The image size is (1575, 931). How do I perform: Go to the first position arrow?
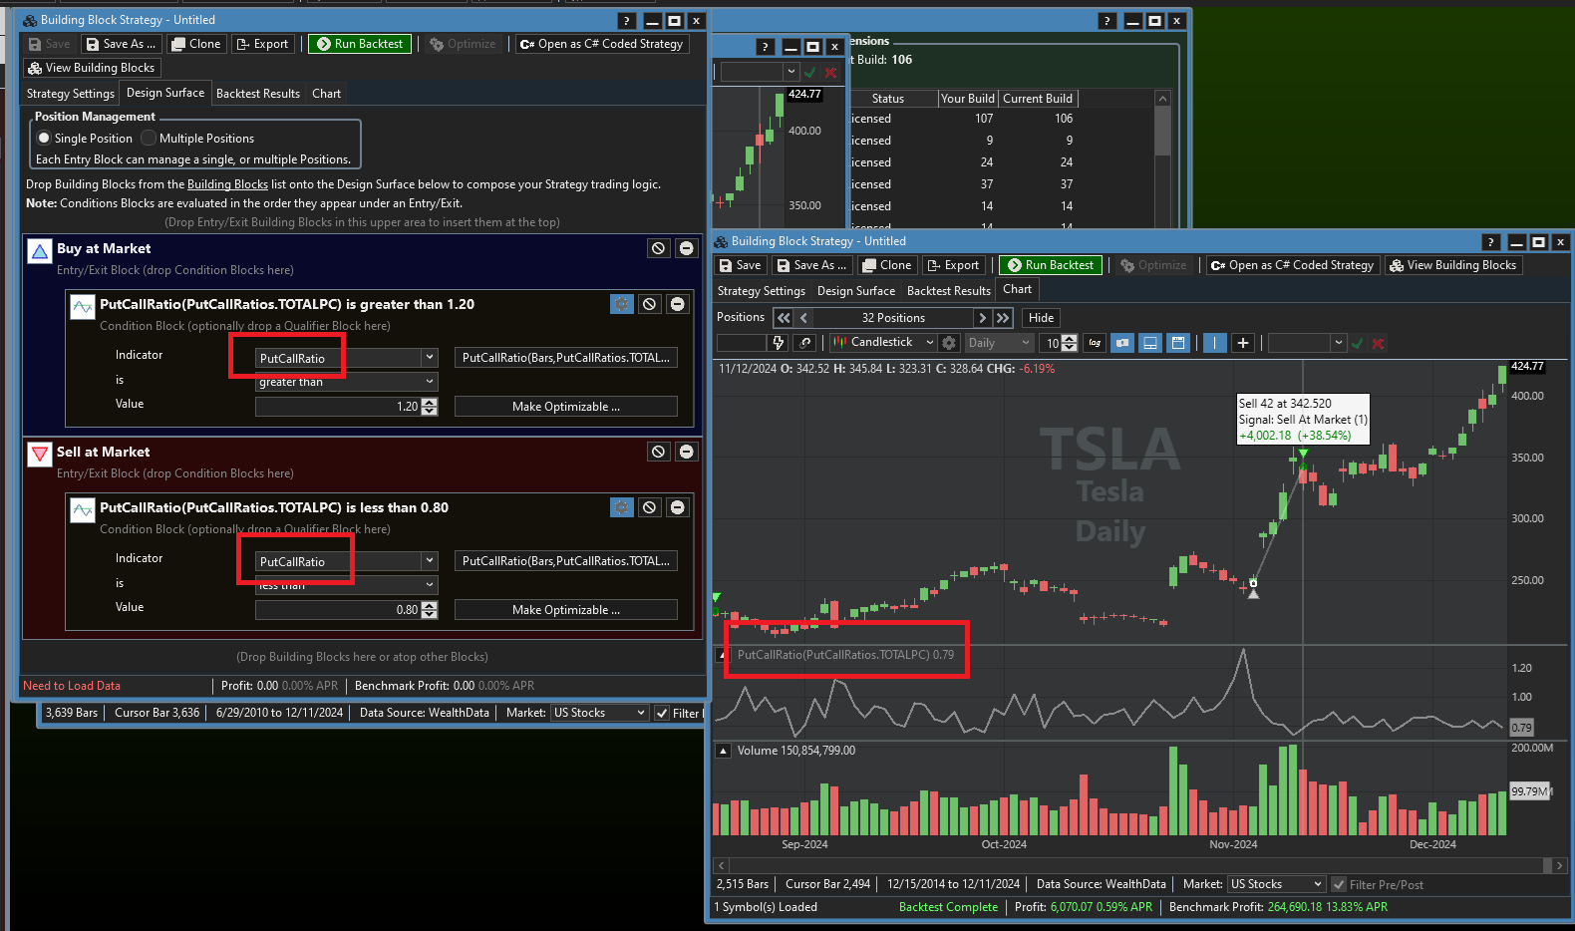(x=784, y=318)
